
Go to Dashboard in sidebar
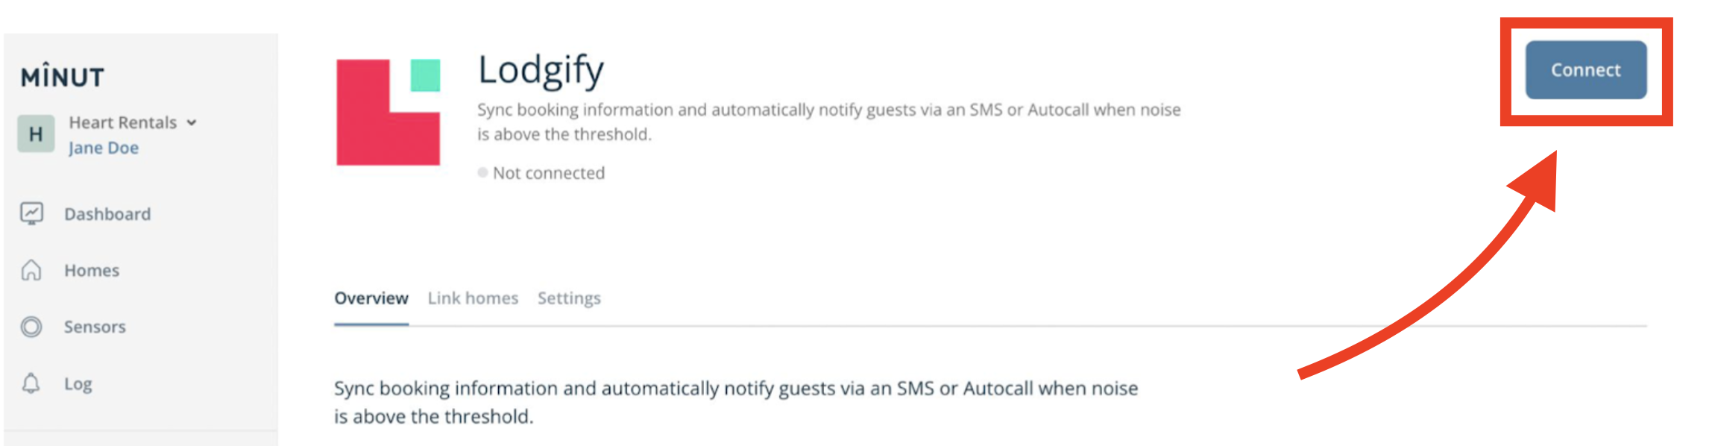[107, 214]
